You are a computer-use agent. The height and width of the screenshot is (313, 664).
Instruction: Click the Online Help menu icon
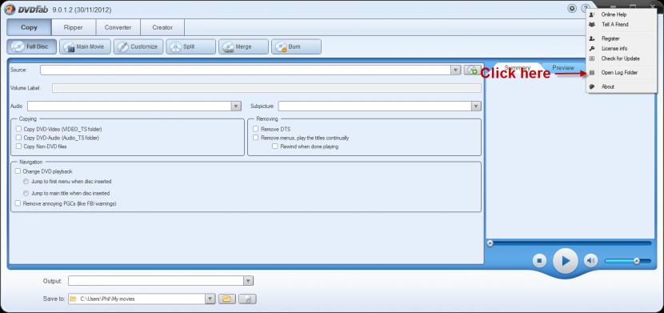(x=592, y=15)
